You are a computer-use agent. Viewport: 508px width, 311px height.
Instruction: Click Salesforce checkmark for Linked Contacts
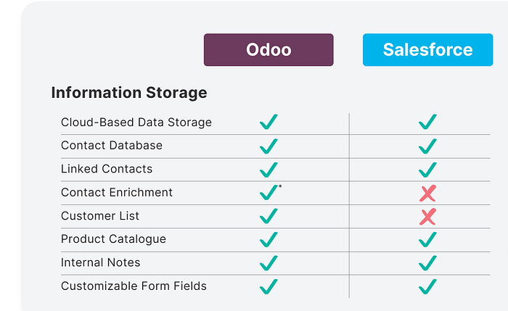tap(427, 170)
